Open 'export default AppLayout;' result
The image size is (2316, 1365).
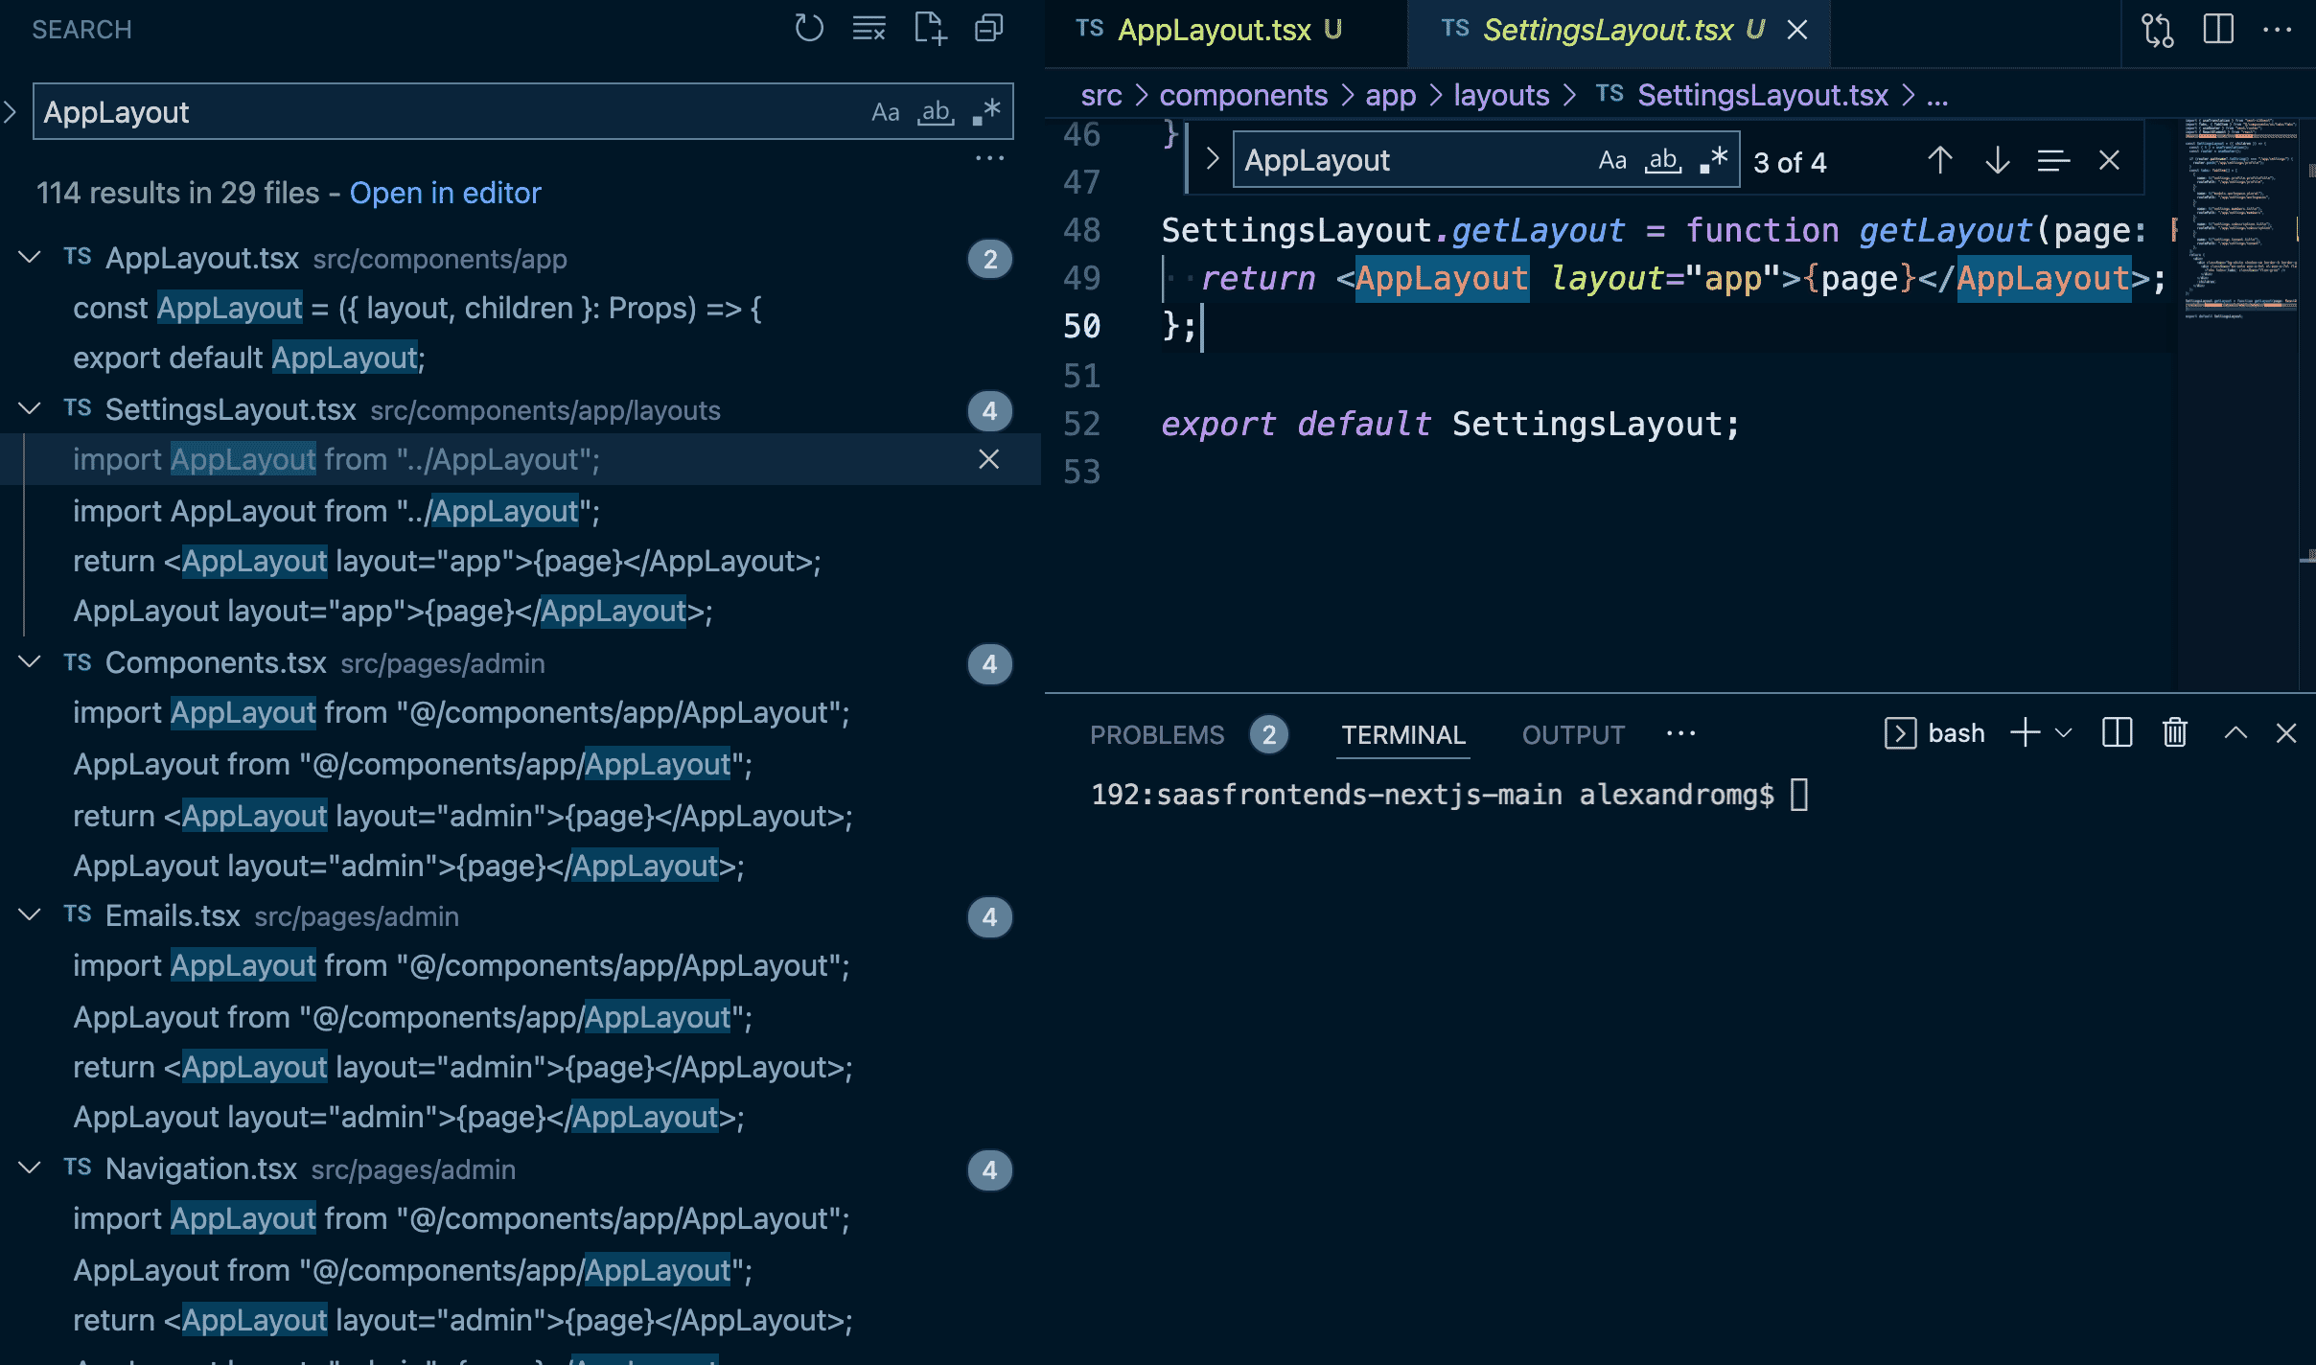point(249,358)
